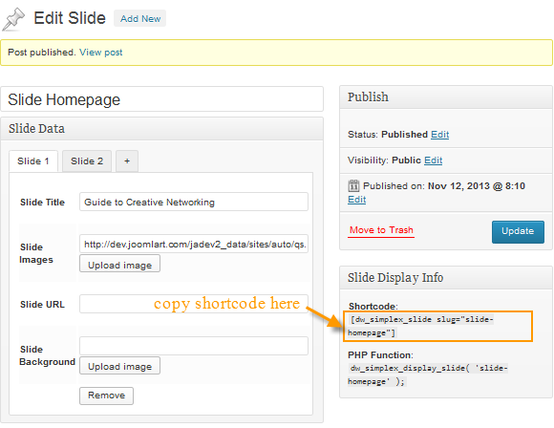Click the Slide Images URL field
The width and height of the screenshot is (554, 428).
pyautogui.click(x=194, y=244)
